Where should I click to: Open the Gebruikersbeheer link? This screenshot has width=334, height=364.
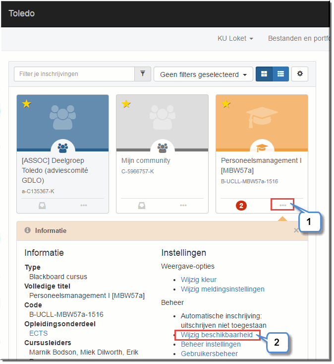coord(210,354)
